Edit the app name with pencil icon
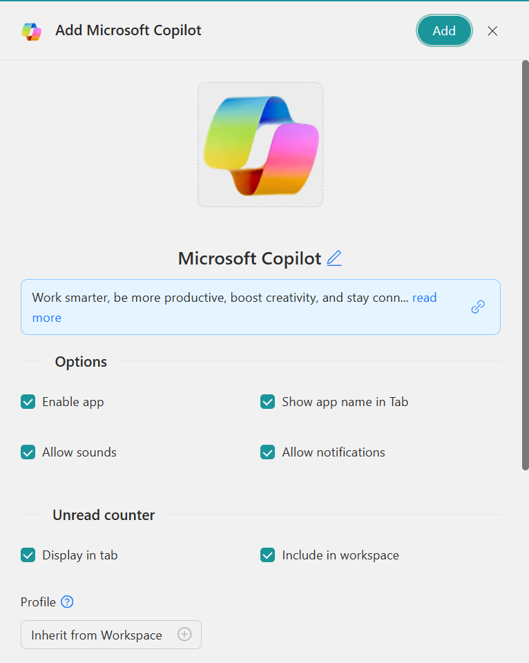This screenshot has width=529, height=663. 334,258
